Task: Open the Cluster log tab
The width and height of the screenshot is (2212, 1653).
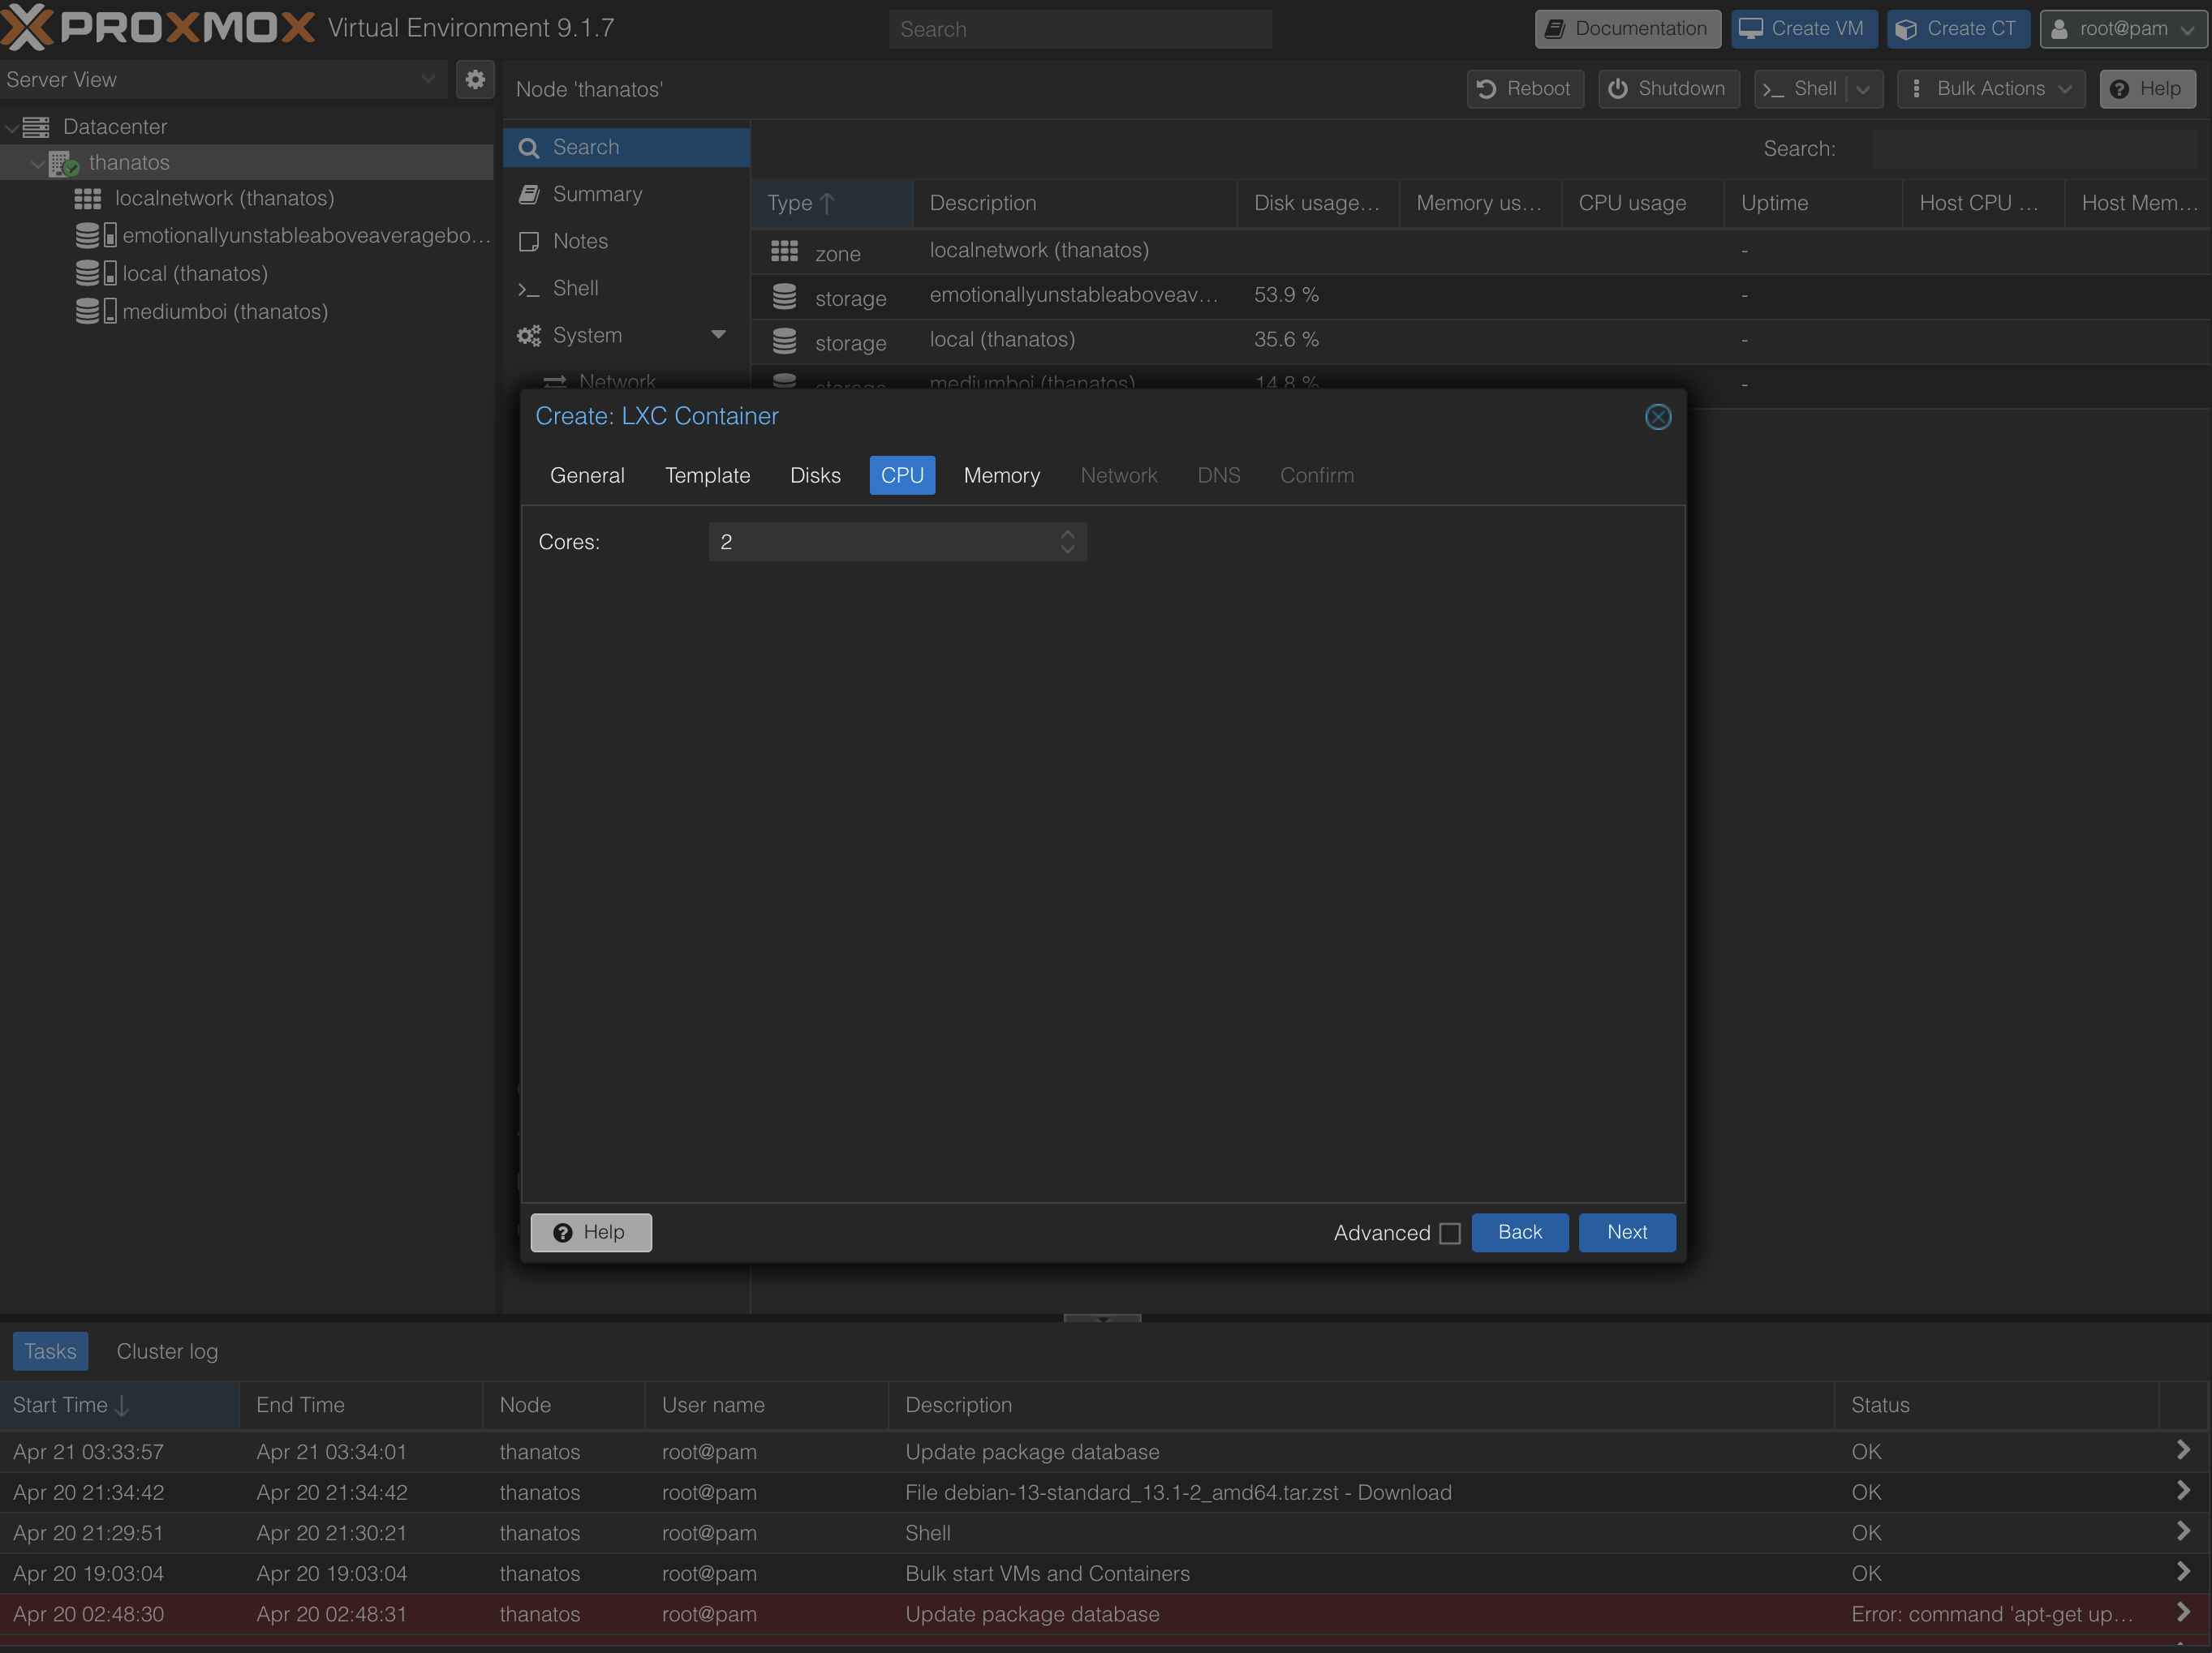Action: point(167,1351)
